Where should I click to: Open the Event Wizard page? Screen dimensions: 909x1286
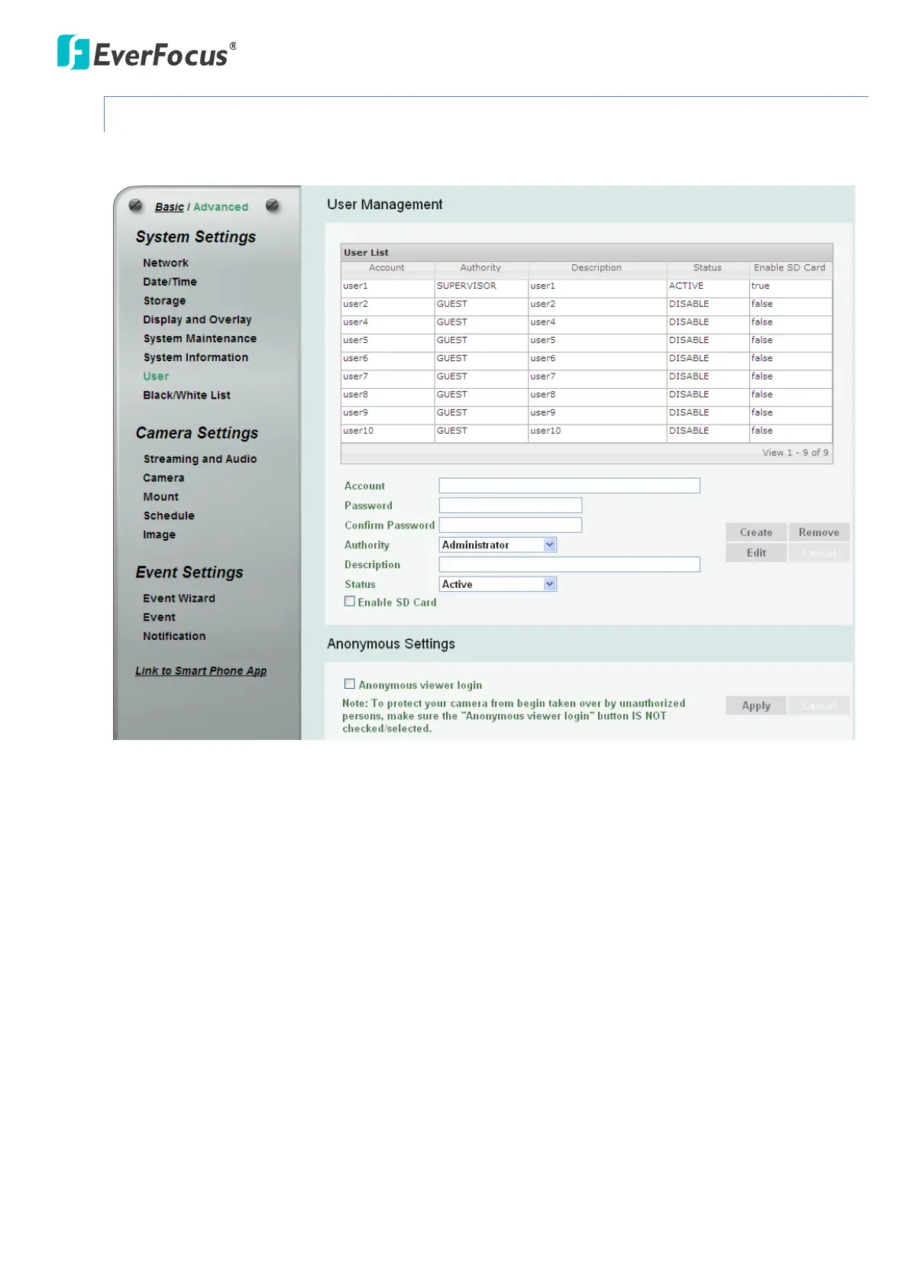179,599
